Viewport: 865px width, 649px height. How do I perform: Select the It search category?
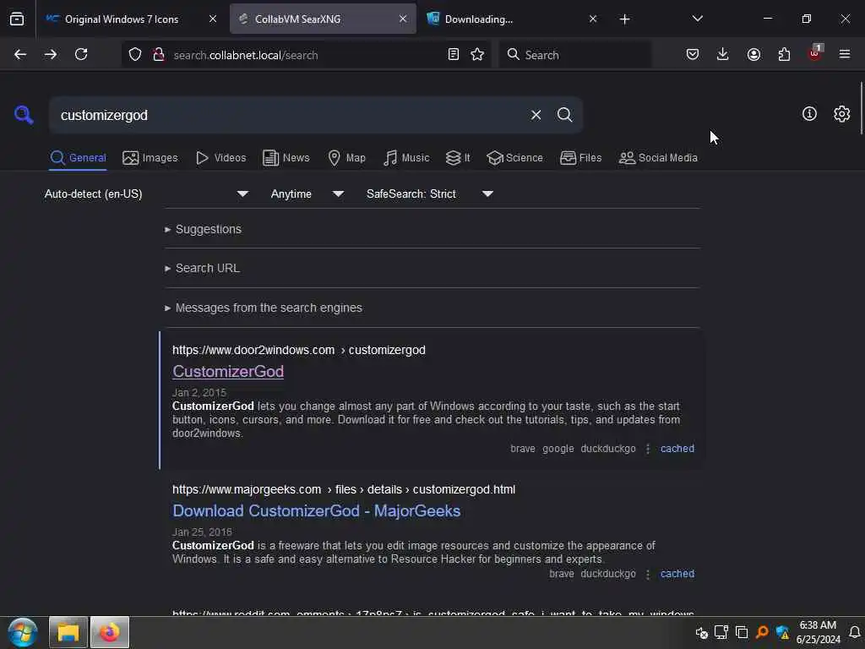458,158
